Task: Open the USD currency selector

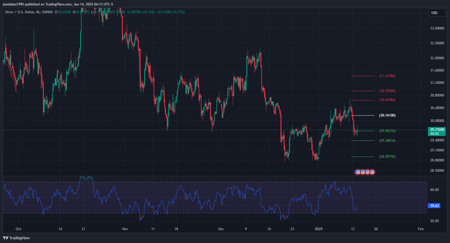Action: [434, 13]
